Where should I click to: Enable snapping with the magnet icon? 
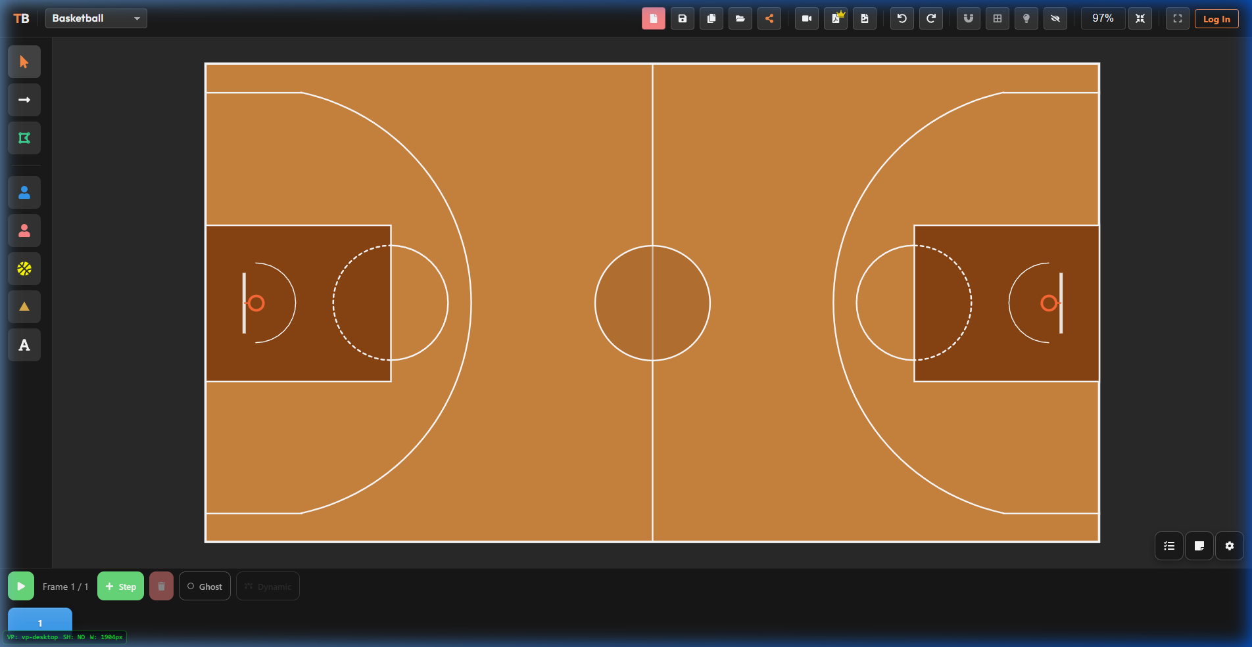click(x=968, y=18)
